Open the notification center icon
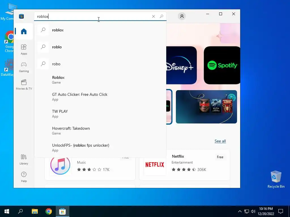Screen dimensions: 290x217 [x=281, y=211]
